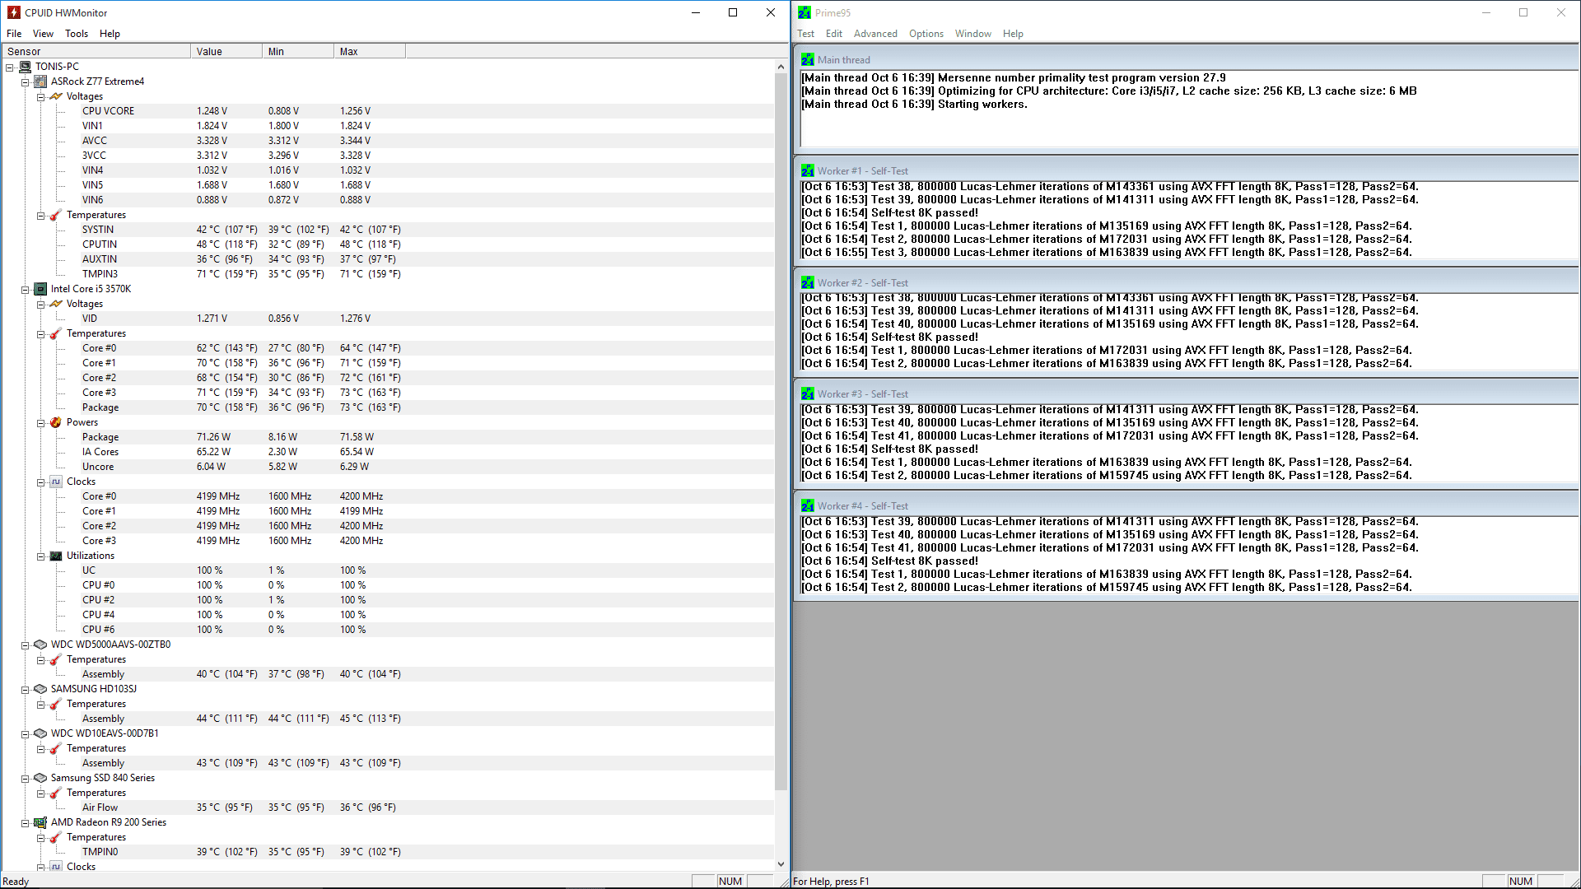Collapse the SAMSUNG HD103SJ node
This screenshot has height=889, width=1581.
[26, 690]
